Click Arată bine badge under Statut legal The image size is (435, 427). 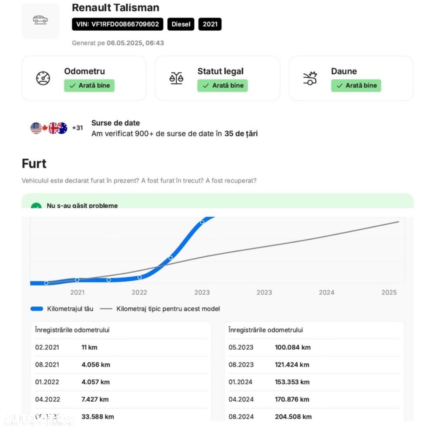tap(222, 86)
